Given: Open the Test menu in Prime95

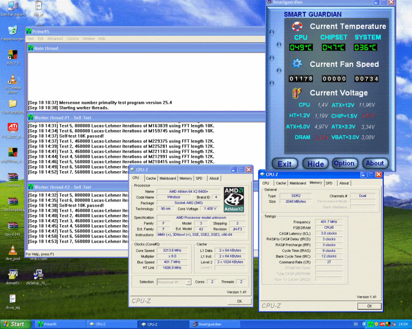Looking at the screenshot, I should [x=30, y=39].
